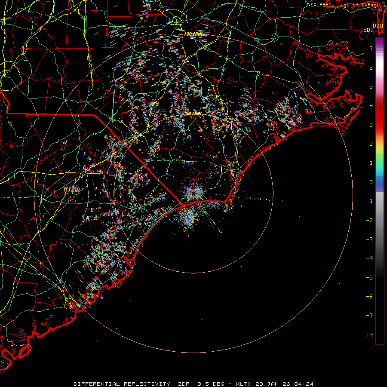387x387 pixels.
Task: Click the DZD product label
Action: pyautogui.click(x=378, y=26)
